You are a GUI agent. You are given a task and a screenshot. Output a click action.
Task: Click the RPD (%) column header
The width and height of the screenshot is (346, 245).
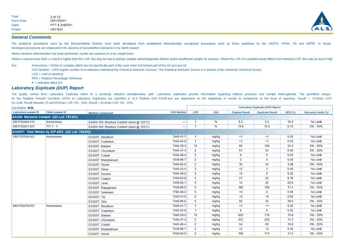pos(290,112)
